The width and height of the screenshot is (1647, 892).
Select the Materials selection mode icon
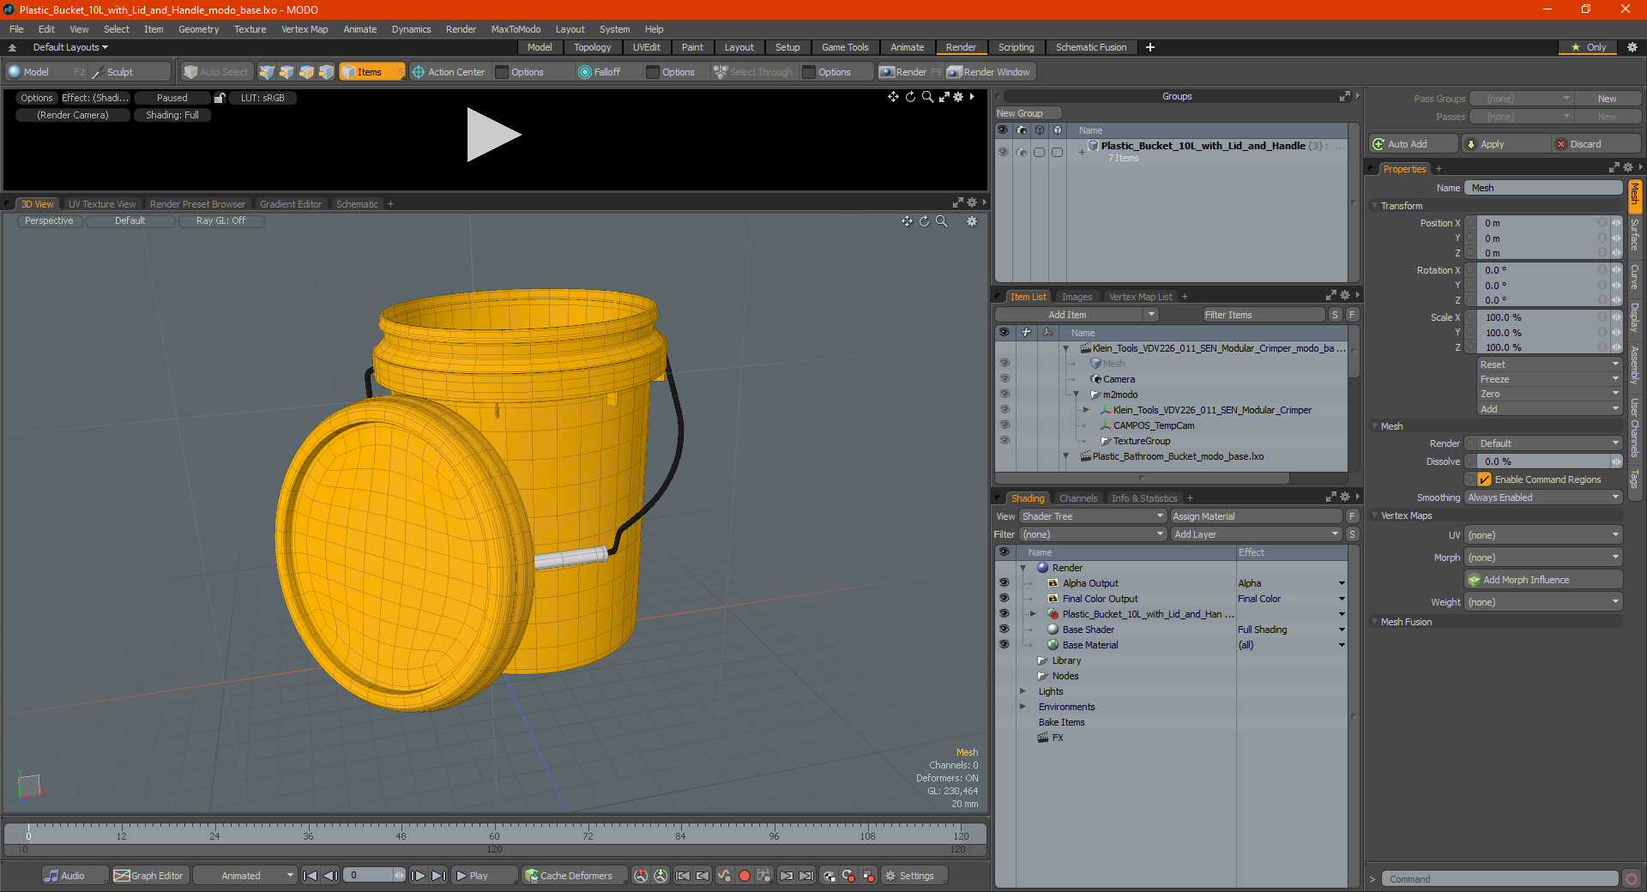[326, 72]
